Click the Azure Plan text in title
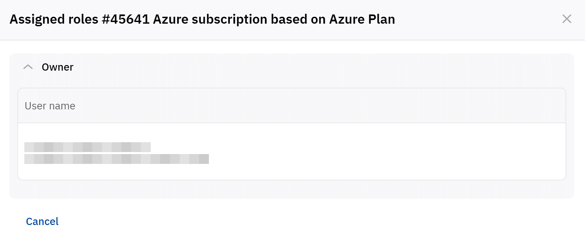Image resolution: width=585 pixels, height=248 pixels. (362, 19)
